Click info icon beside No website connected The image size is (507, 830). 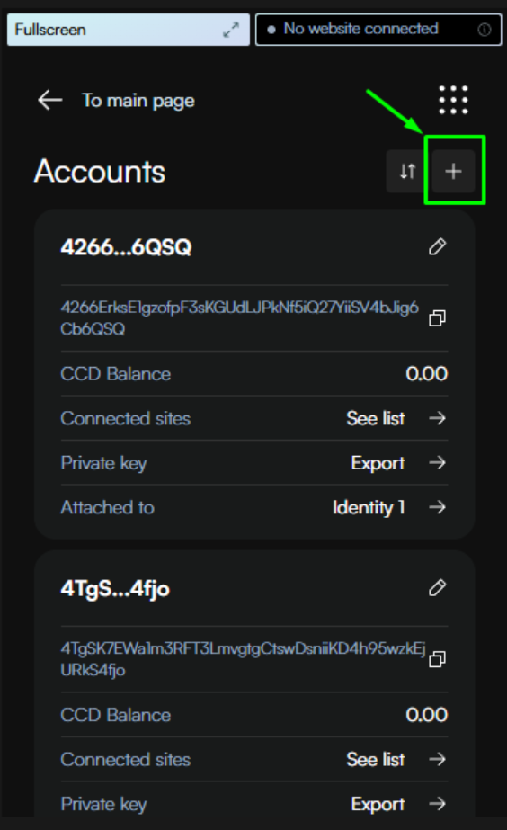(x=485, y=30)
